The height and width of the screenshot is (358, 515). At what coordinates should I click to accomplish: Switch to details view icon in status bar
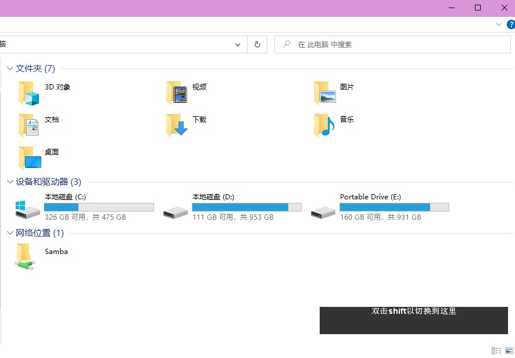pyautogui.click(x=496, y=350)
